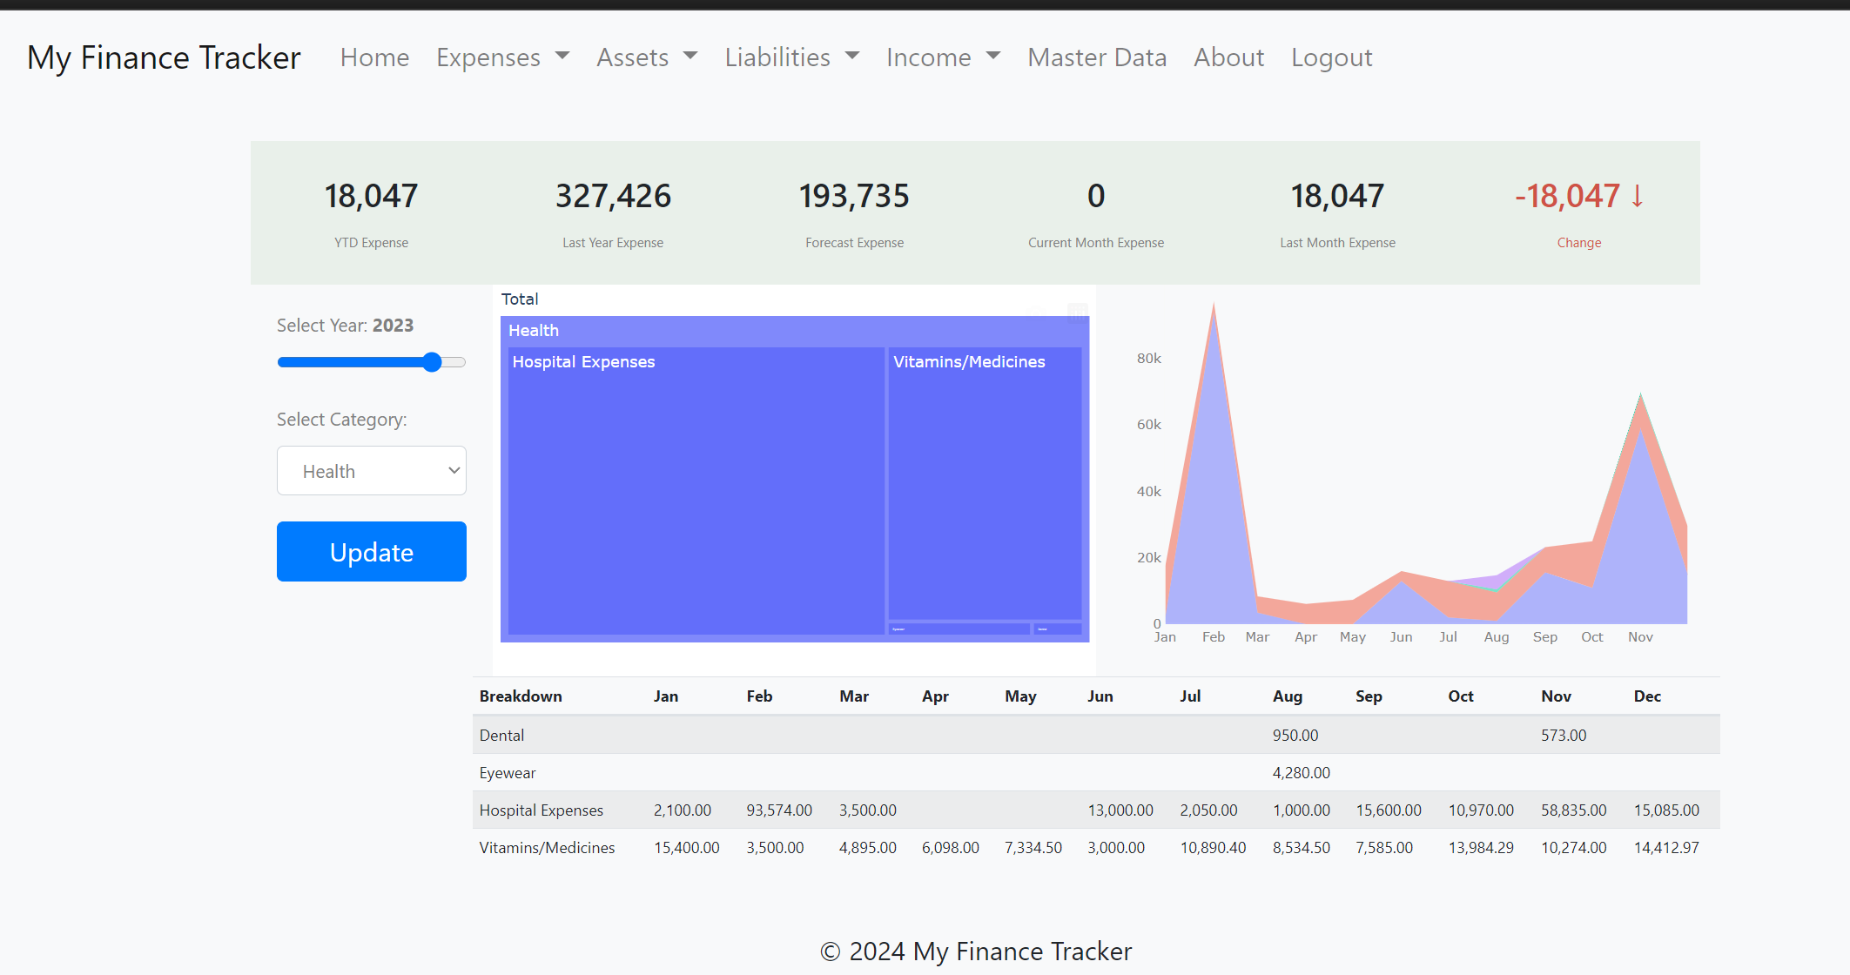Open the Health category select box
The image size is (1850, 975).
[x=371, y=471]
